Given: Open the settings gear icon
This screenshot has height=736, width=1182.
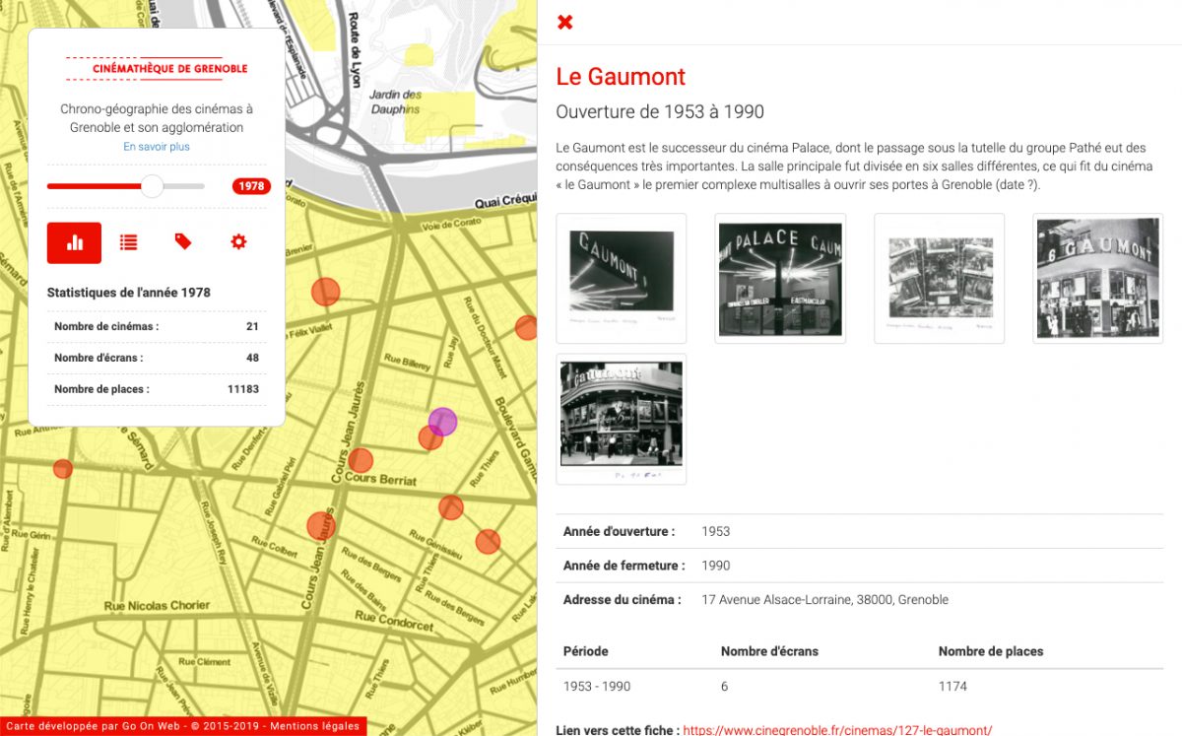Looking at the screenshot, I should pyautogui.click(x=238, y=242).
